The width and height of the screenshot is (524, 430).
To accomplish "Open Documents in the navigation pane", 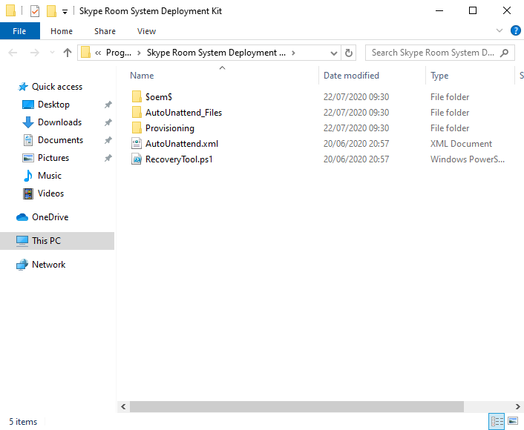I will point(60,140).
